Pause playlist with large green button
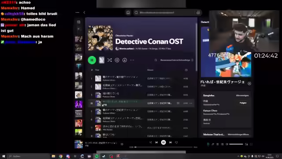 92,60
